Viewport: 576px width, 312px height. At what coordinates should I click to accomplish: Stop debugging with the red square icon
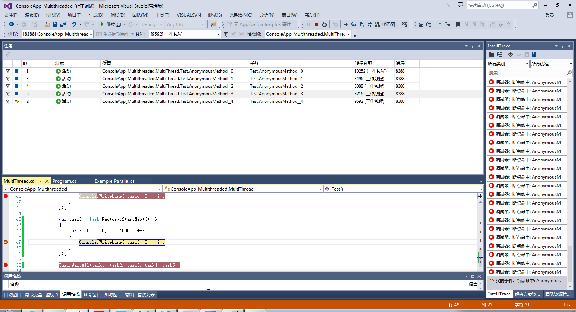coord(316,24)
